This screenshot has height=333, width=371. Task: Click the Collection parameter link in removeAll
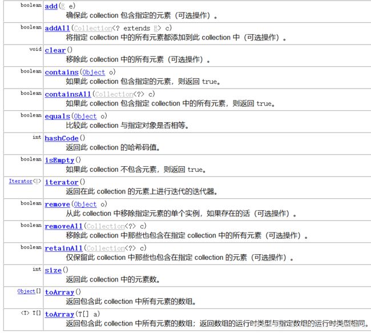point(106,226)
